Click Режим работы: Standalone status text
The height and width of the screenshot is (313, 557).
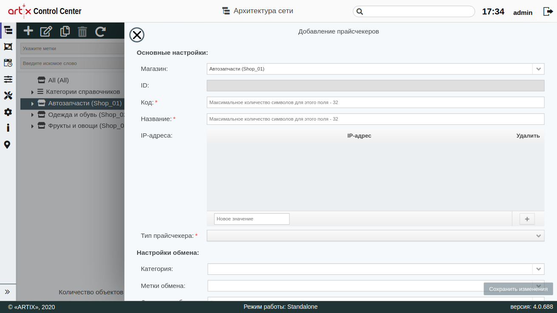pyautogui.click(x=280, y=307)
